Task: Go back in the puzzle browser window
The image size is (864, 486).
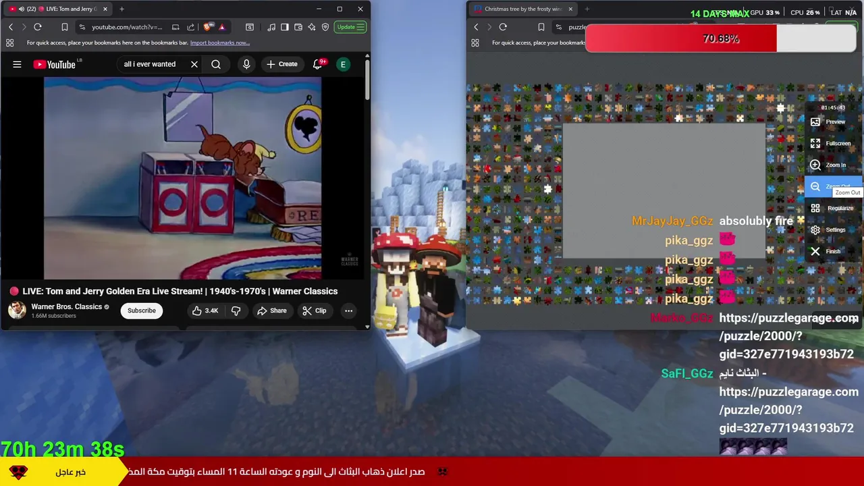Action: click(476, 27)
